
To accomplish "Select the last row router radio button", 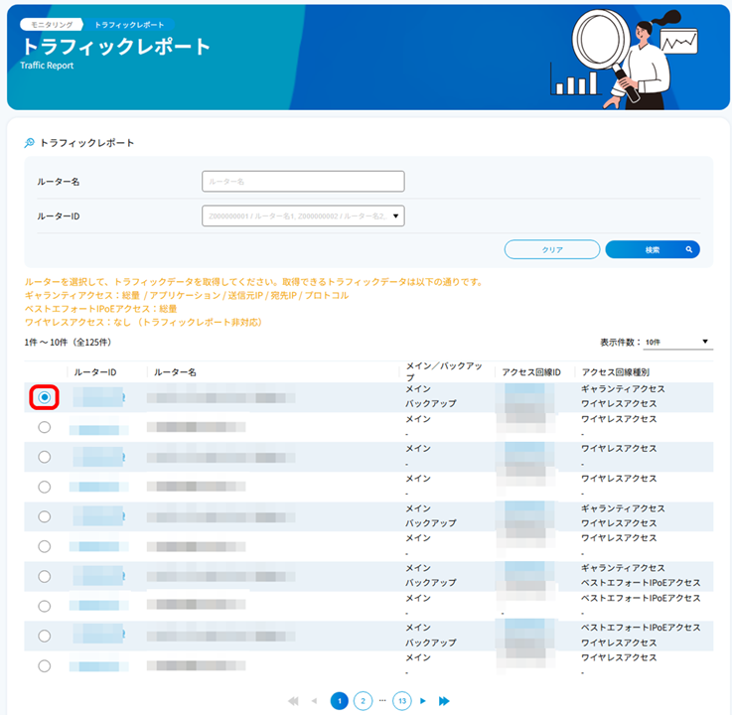I will point(45,665).
